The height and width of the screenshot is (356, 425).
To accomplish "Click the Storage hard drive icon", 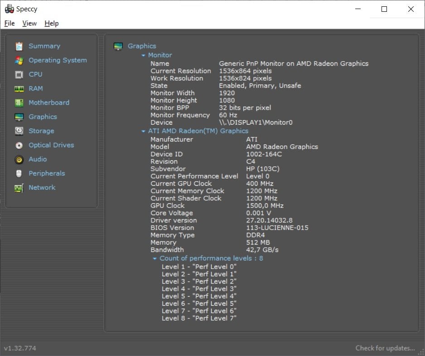I will [19, 131].
